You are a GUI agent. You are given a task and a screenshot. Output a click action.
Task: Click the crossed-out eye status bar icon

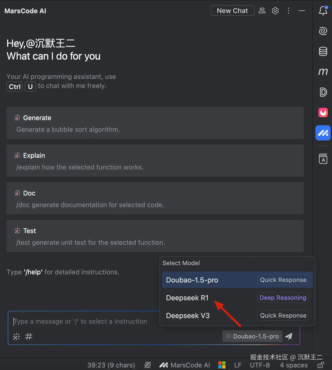click(x=148, y=365)
